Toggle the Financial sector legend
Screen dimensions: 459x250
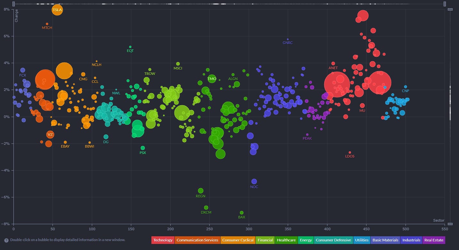(x=265, y=240)
